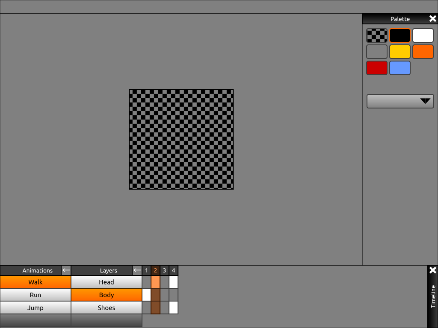Select the Head layer
Viewport: 438px width, 328px height.
click(x=107, y=282)
